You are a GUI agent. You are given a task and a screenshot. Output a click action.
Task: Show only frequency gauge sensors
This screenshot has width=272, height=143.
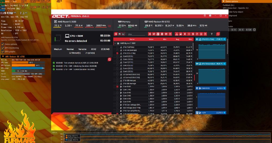[197, 34]
